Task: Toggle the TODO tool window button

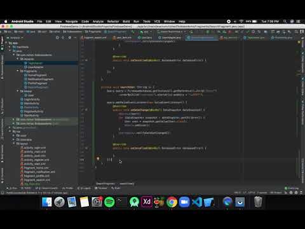Action: pyautogui.click(x=26, y=188)
